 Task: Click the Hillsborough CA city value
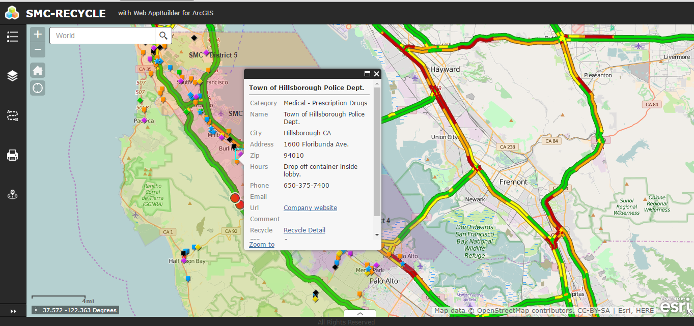308,133
